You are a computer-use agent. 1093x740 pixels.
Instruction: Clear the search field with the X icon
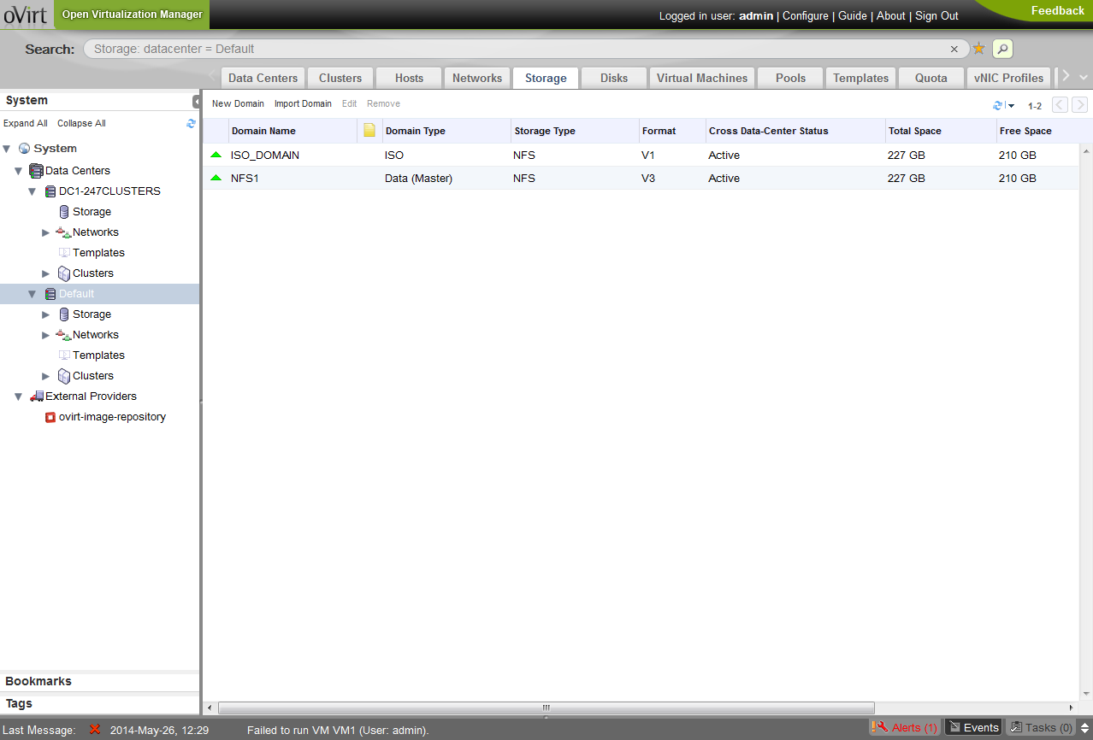coord(954,50)
